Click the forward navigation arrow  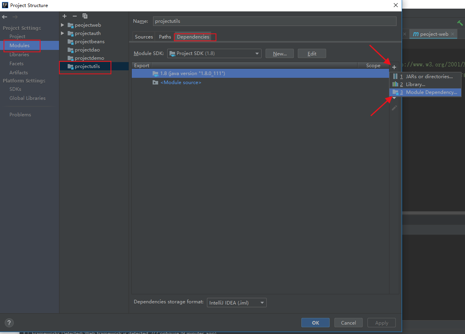coord(15,17)
